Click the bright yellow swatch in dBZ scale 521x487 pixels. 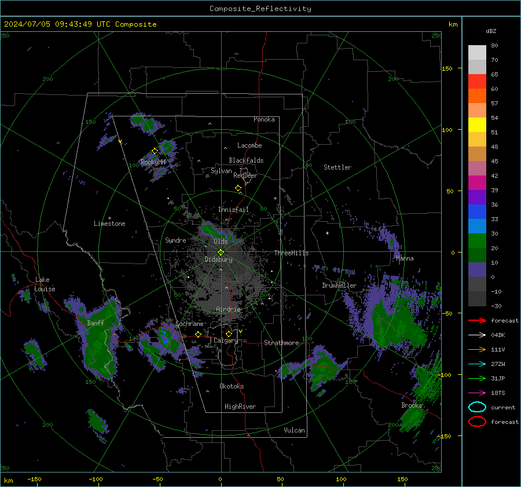pyautogui.click(x=477, y=125)
